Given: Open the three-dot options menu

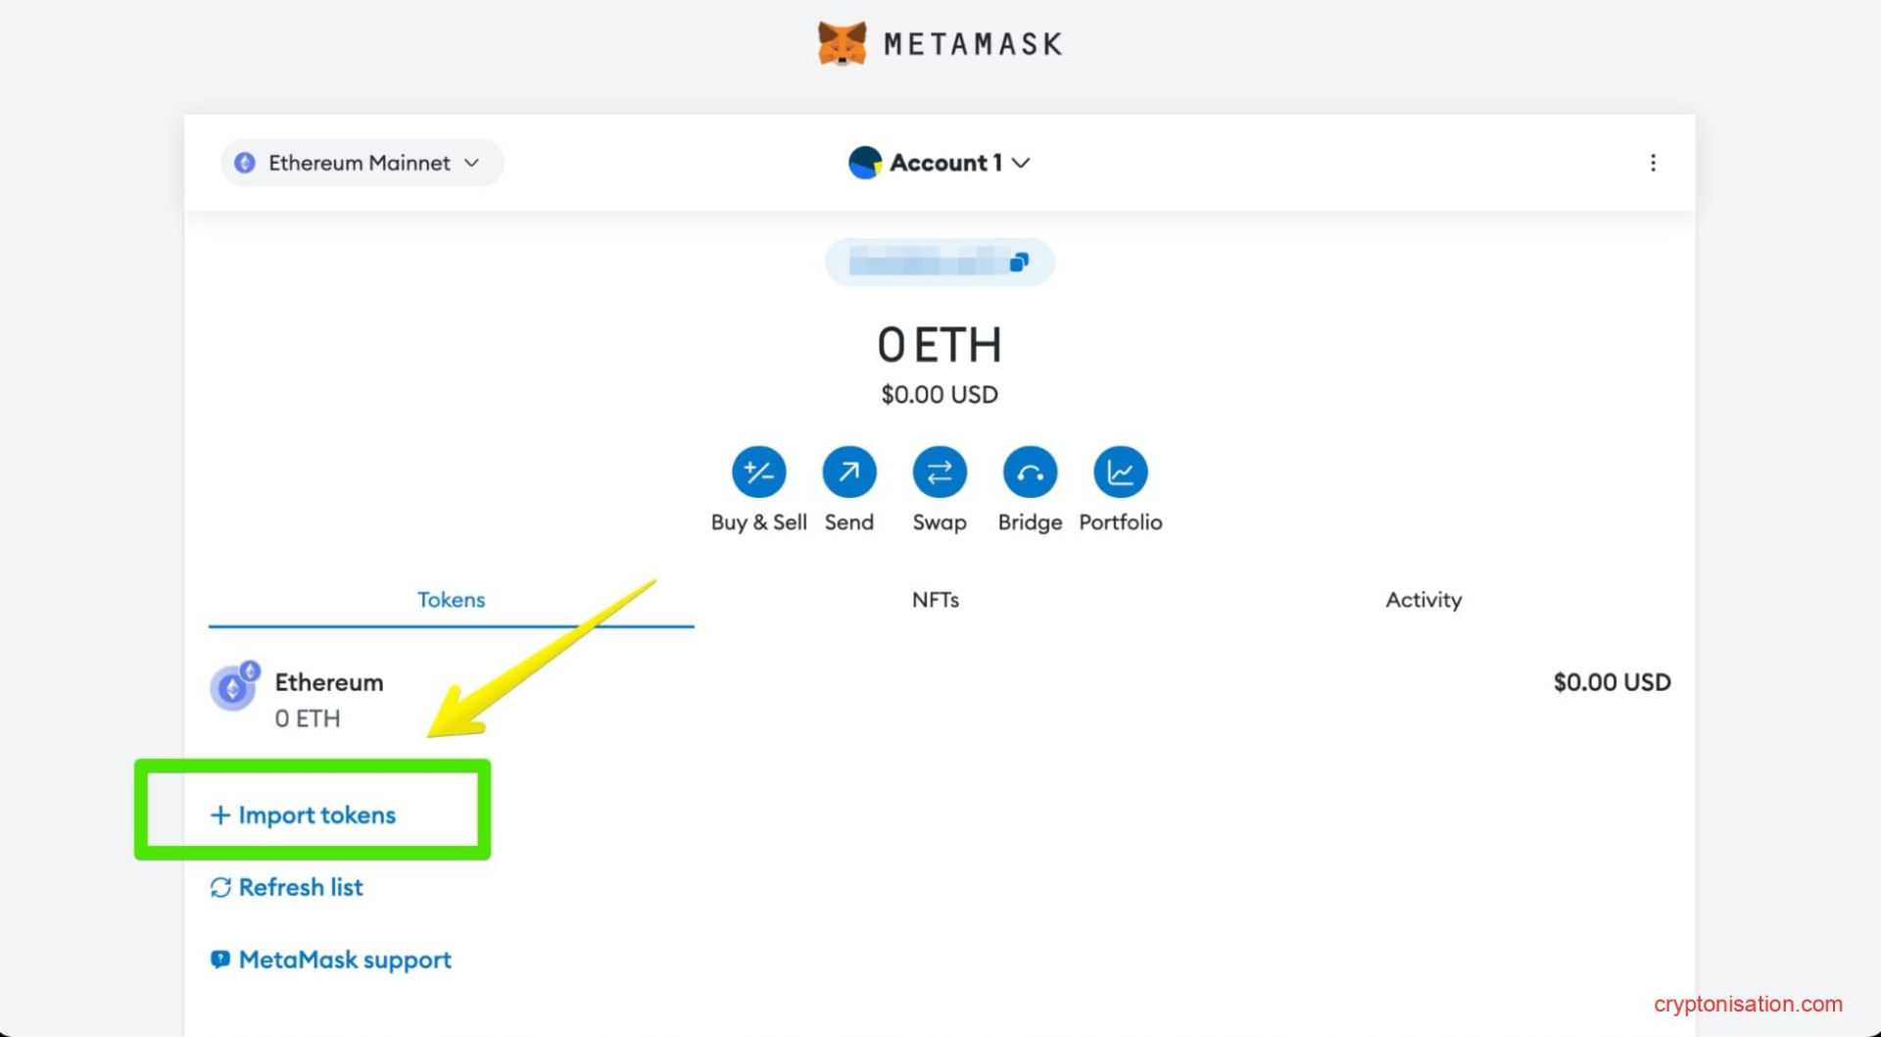Looking at the screenshot, I should point(1652,163).
